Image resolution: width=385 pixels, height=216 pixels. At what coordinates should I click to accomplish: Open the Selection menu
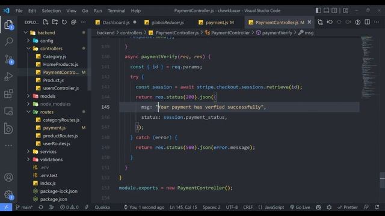pos(51,11)
